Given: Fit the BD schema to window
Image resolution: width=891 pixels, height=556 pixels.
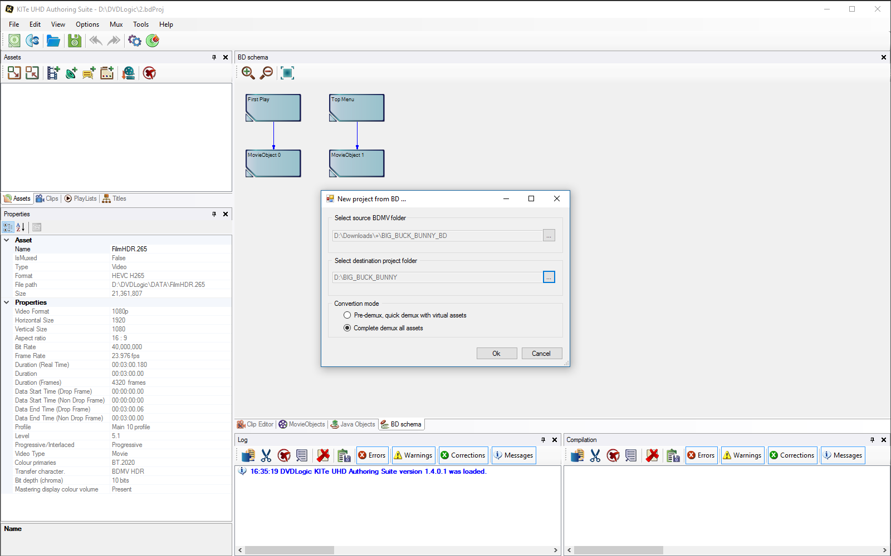Looking at the screenshot, I should (x=287, y=73).
